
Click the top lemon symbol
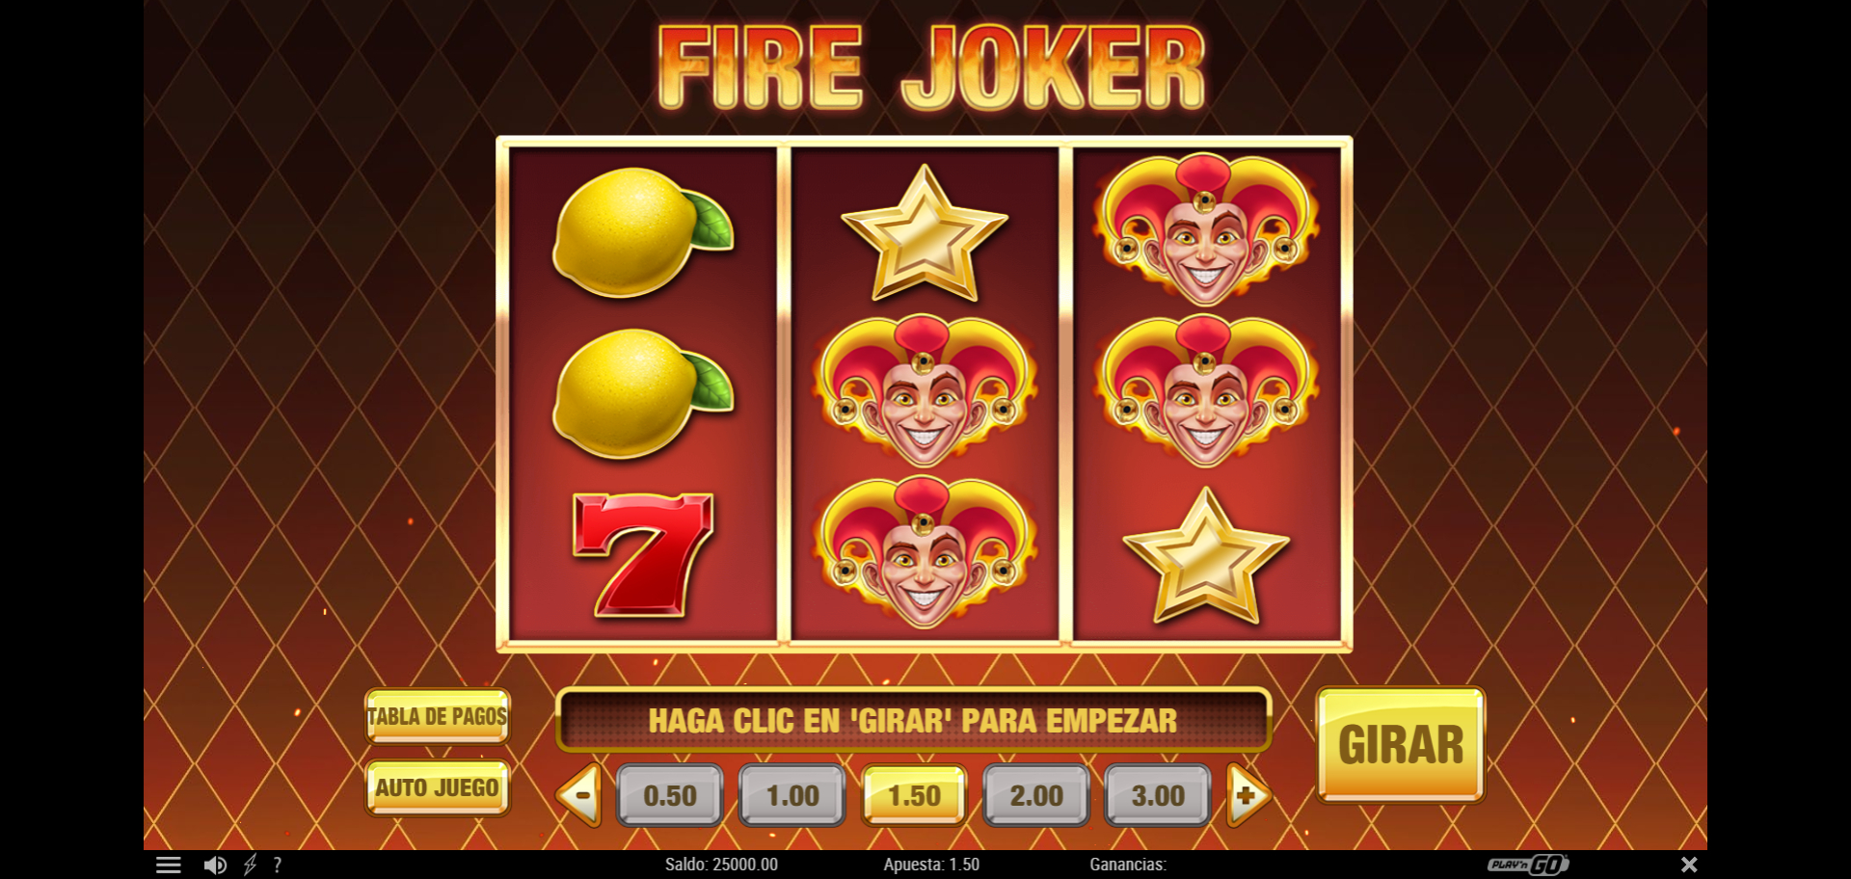(x=642, y=231)
